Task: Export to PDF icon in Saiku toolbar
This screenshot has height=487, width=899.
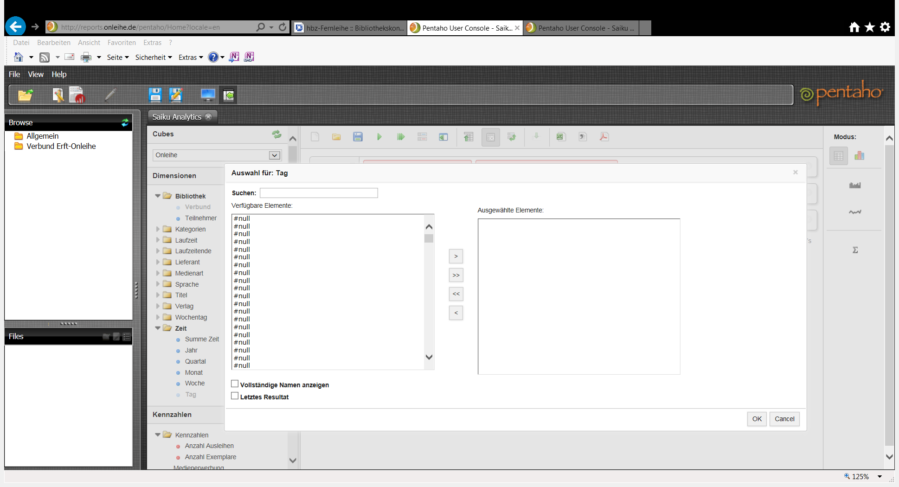Action: click(604, 137)
